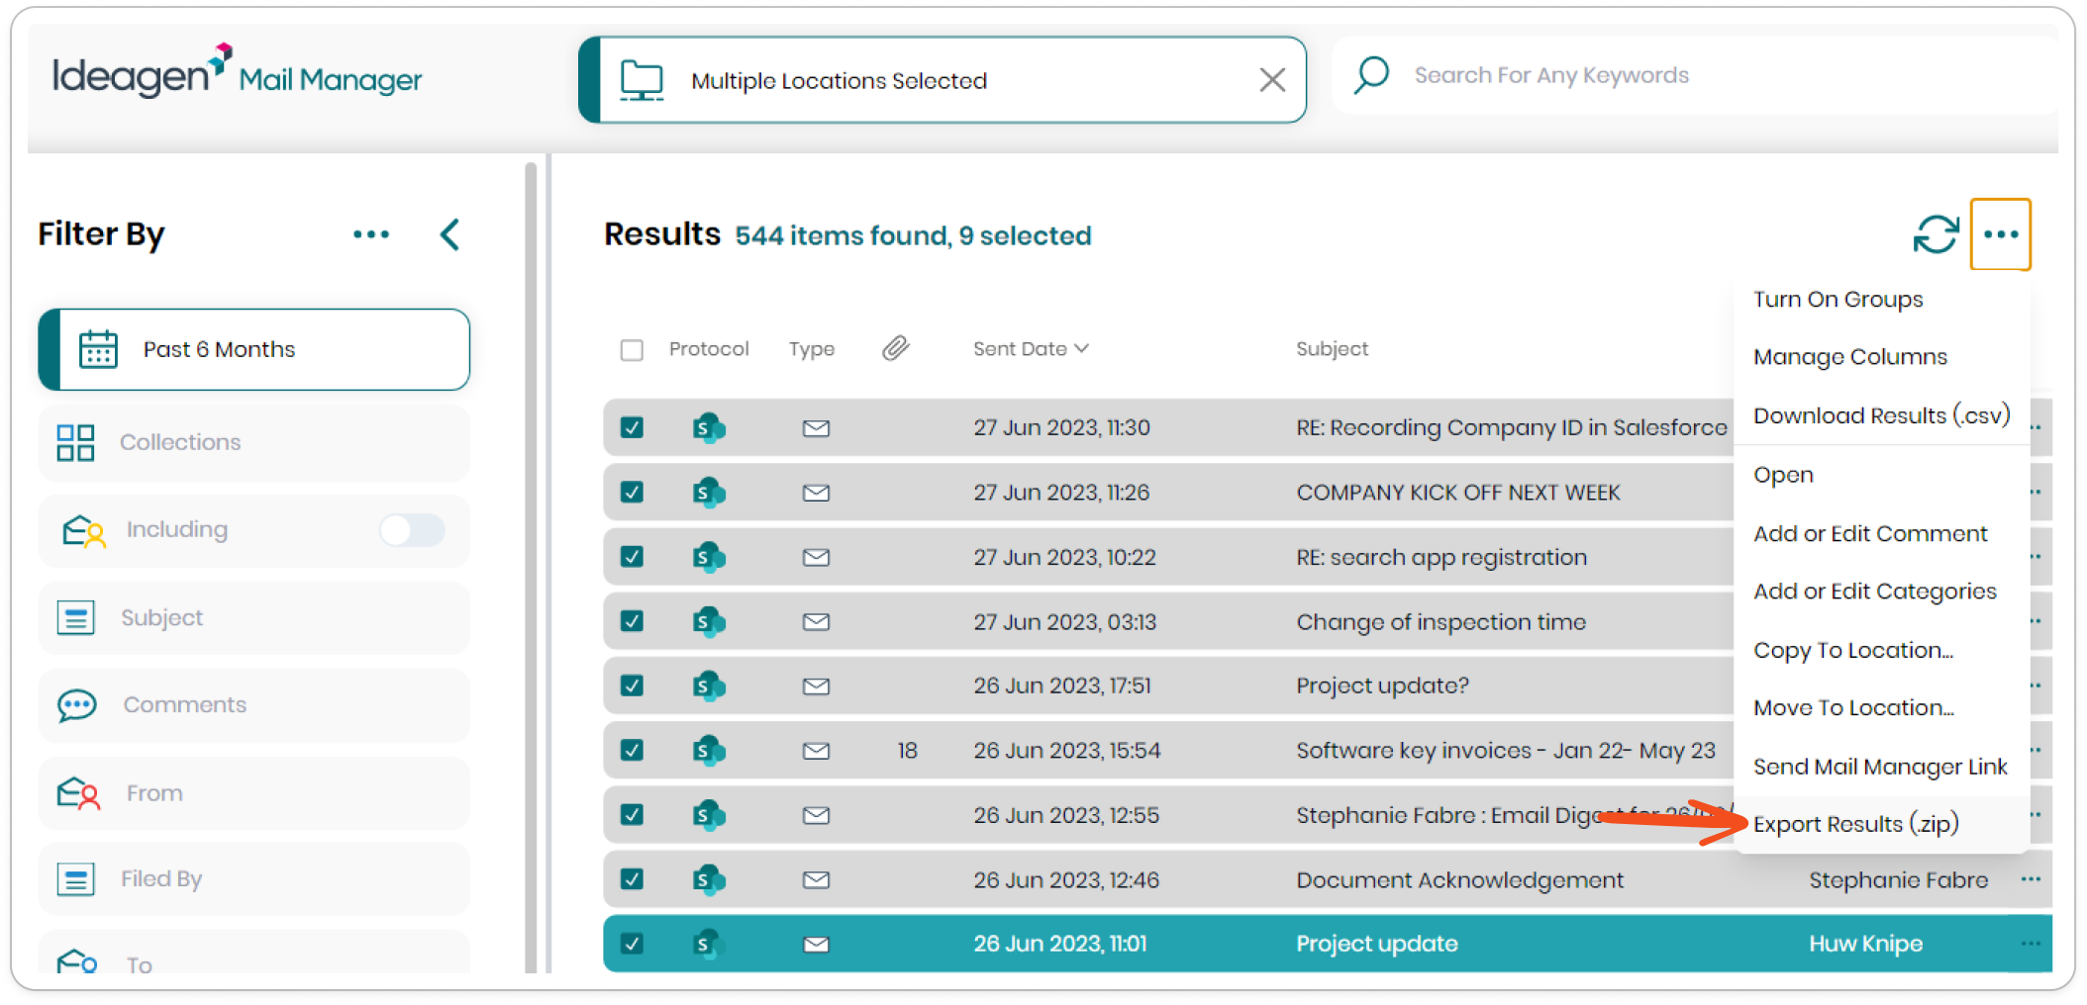The image size is (2087, 1005).
Task: Sort by the Sent Date column dropdown
Action: coord(1030,348)
